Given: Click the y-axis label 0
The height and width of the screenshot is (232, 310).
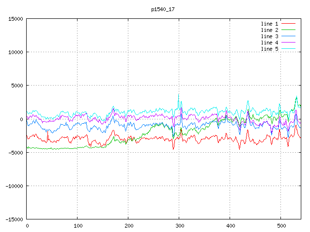Looking at the screenshot, I should tap(21, 119).
